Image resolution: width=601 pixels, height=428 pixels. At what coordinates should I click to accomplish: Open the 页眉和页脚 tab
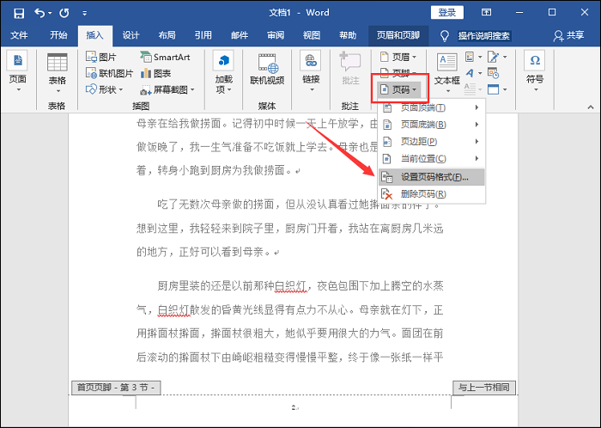coord(398,35)
